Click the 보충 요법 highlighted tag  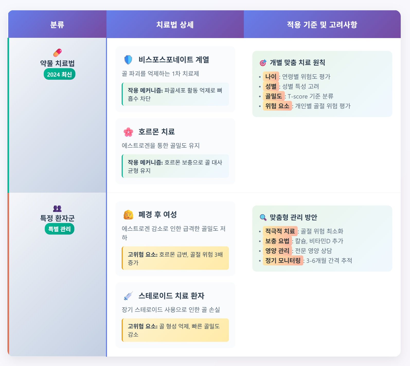(277, 241)
